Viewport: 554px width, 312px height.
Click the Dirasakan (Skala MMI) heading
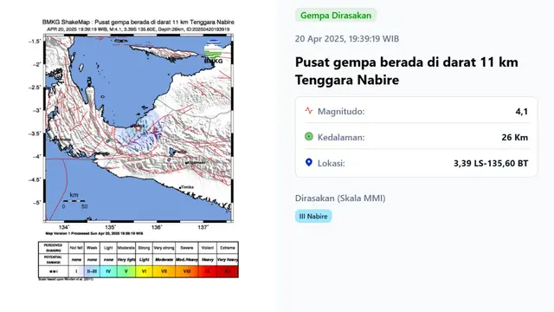pos(340,198)
